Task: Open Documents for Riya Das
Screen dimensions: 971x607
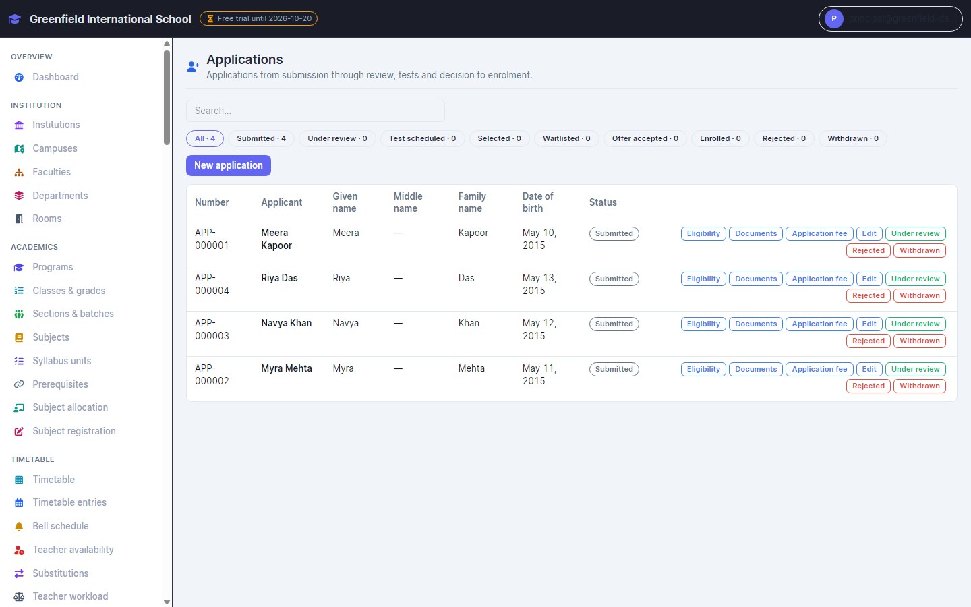Action: pyautogui.click(x=756, y=279)
